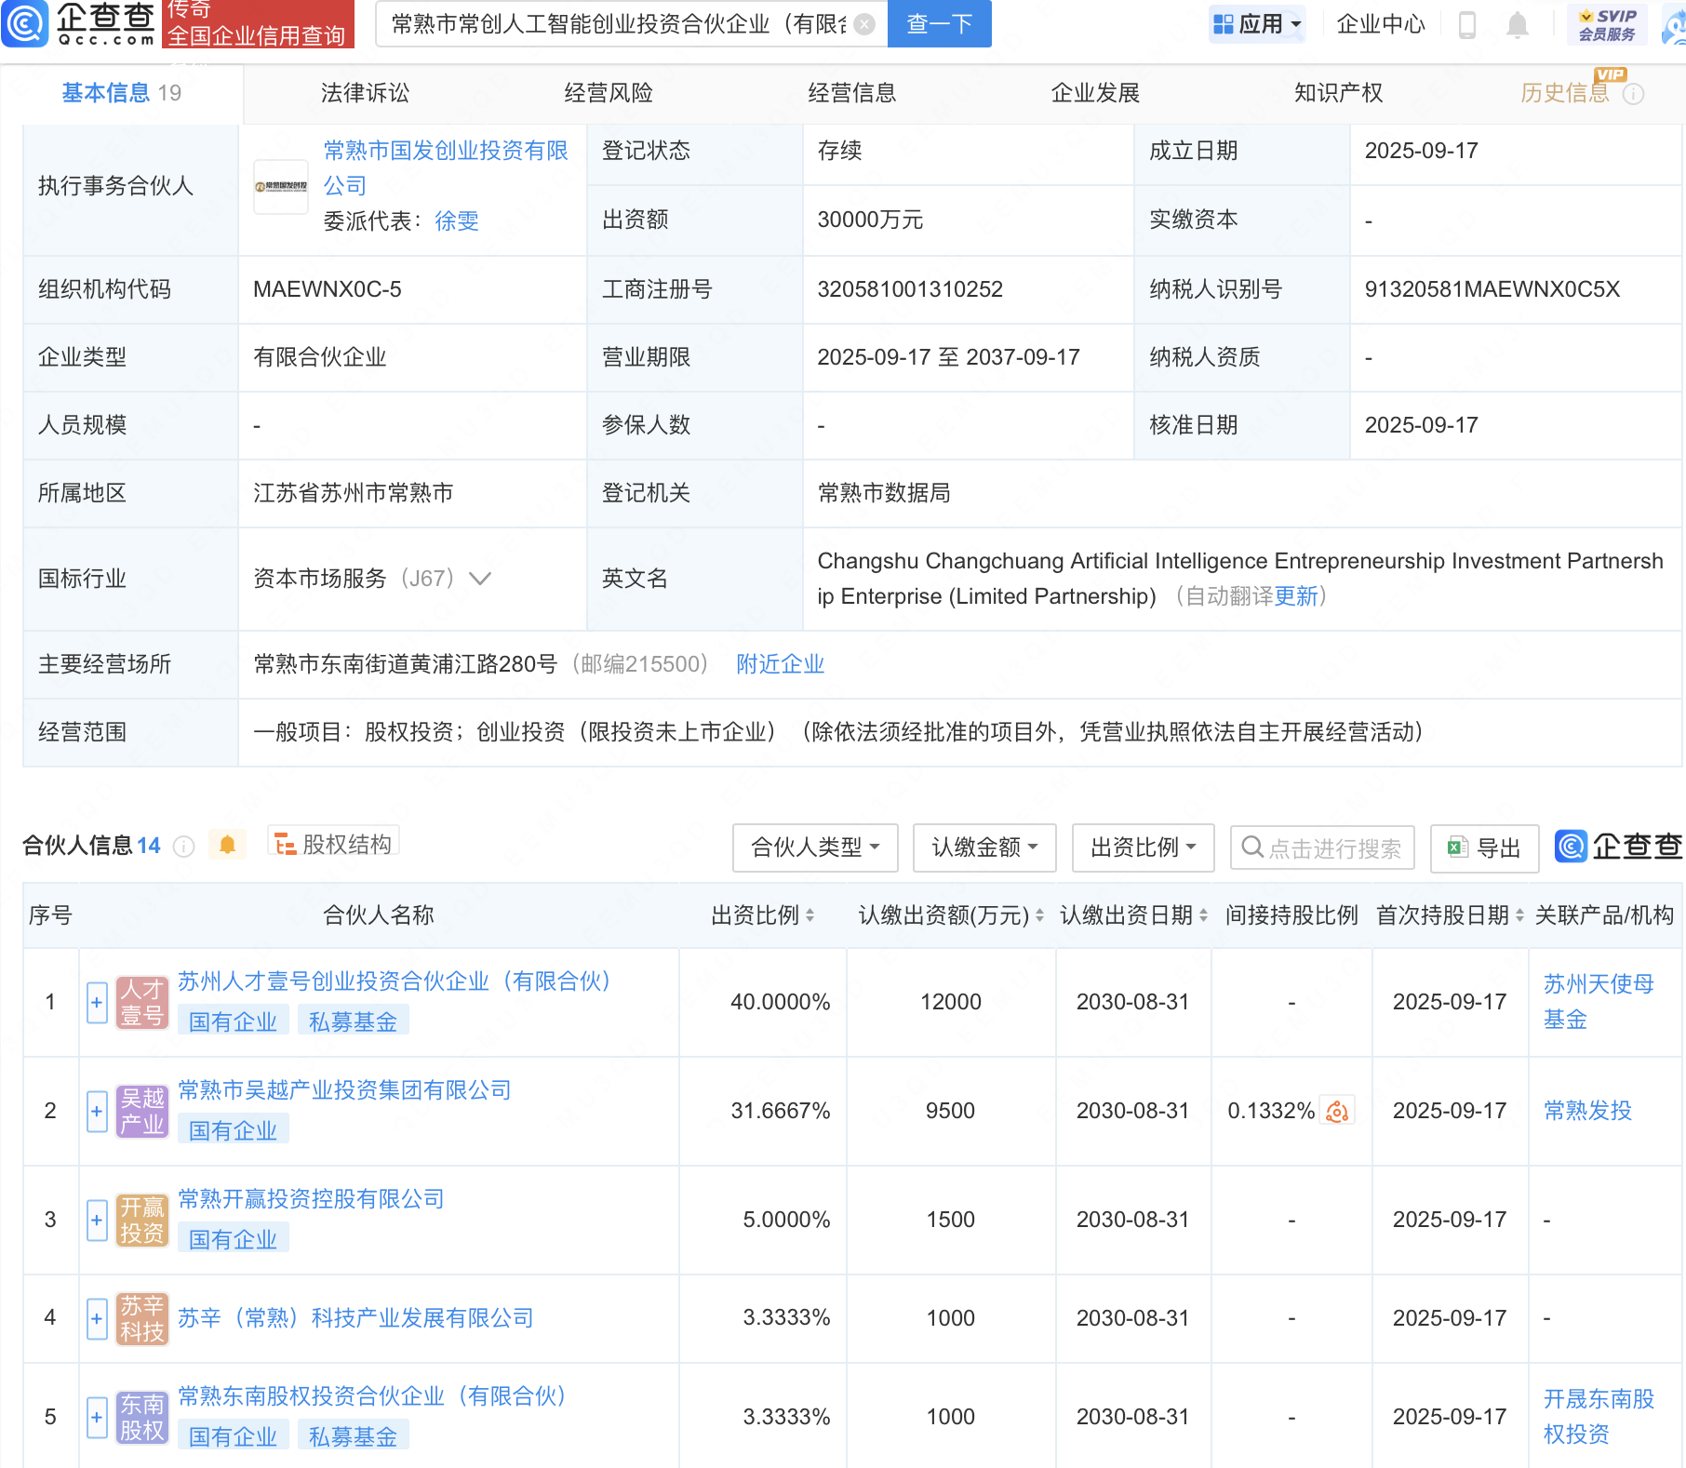This screenshot has width=1686, height=1468.
Task: Open representative 徐雯 profile link
Action: click(457, 221)
